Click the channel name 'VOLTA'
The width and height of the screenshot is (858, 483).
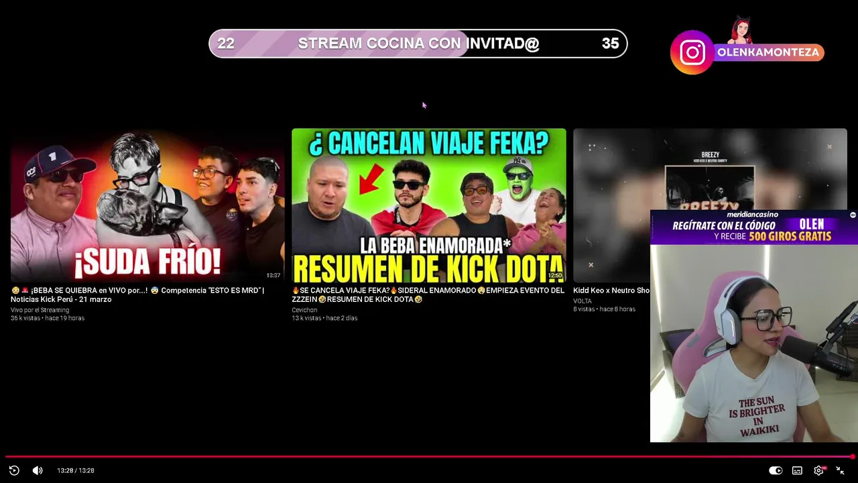click(583, 301)
